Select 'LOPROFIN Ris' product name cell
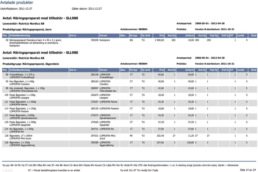The image size is (258, 172). pos(107,129)
